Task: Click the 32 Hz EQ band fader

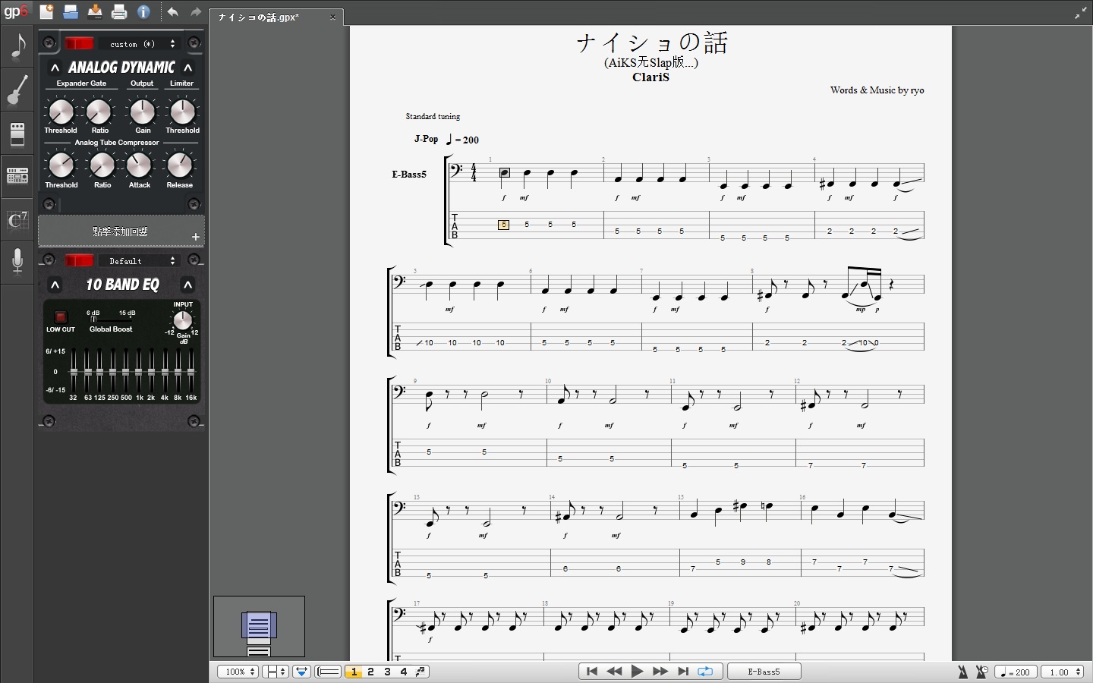Action: coord(74,370)
